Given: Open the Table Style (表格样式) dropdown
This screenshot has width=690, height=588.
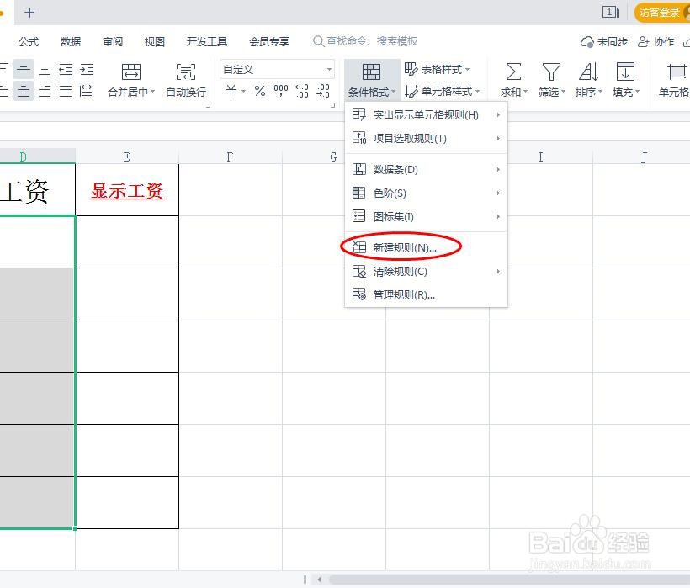Looking at the screenshot, I should click(437, 69).
